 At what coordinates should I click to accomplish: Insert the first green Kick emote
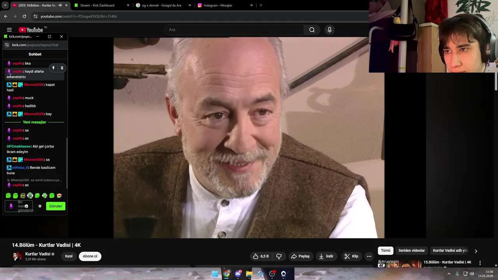[8, 196]
